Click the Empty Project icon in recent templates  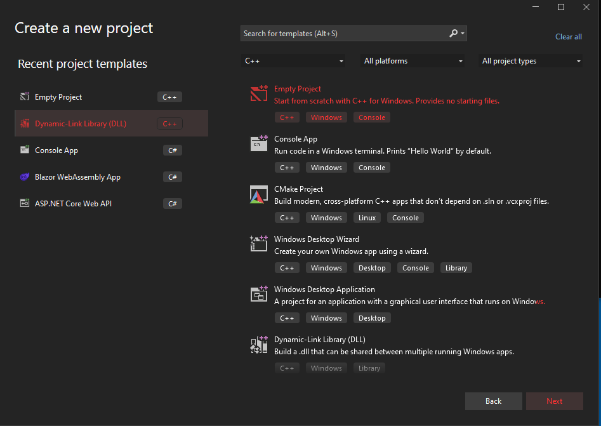25,97
